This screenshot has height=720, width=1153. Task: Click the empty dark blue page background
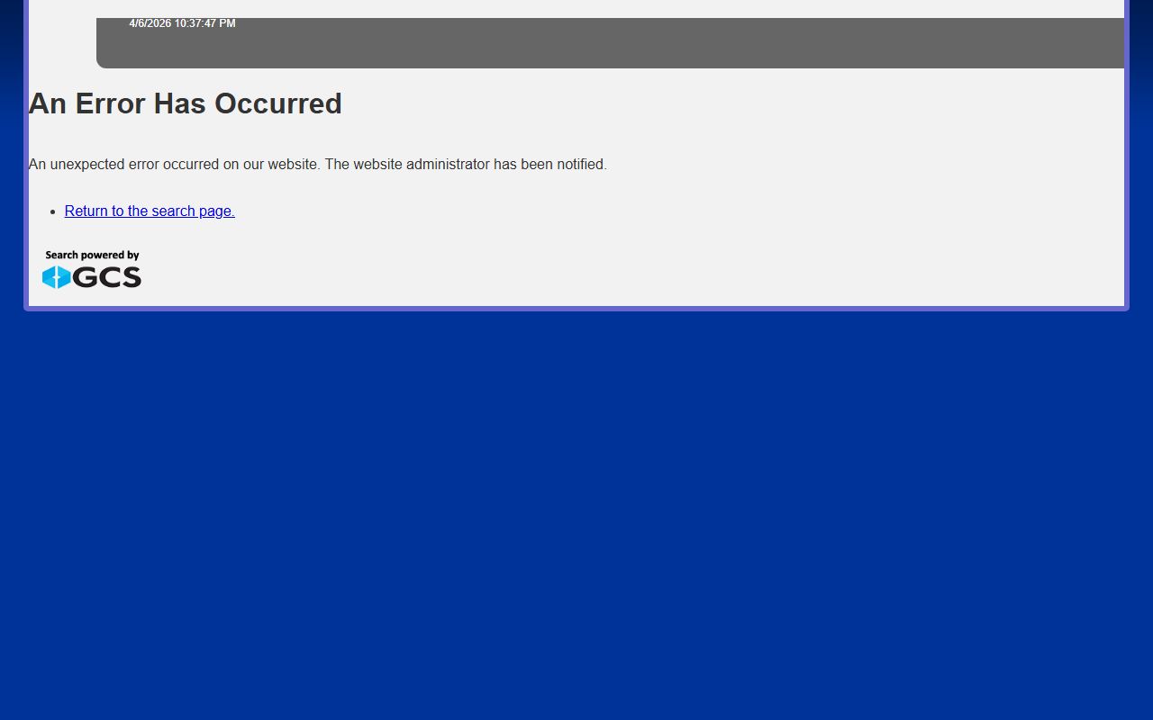576,513
